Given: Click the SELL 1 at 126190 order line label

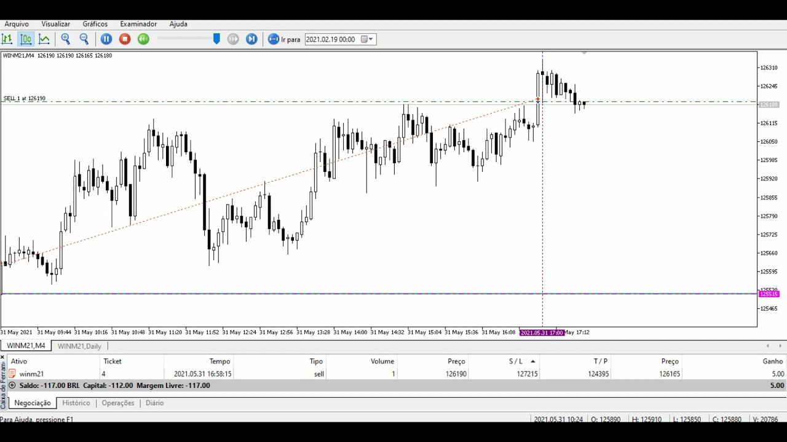Looking at the screenshot, I should pos(24,98).
